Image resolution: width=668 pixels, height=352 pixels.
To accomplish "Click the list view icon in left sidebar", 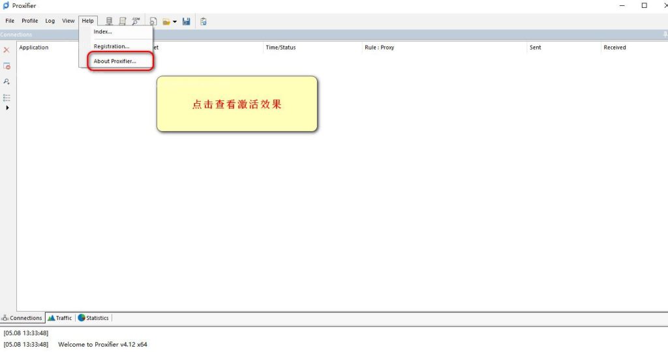I will (x=7, y=97).
